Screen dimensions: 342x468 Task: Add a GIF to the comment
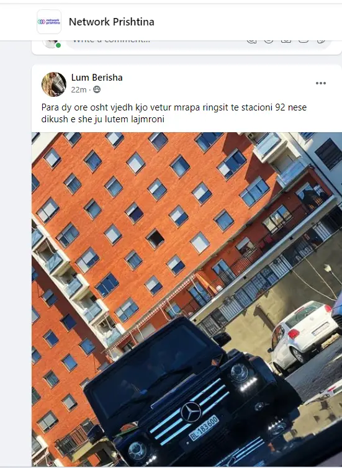304,41
